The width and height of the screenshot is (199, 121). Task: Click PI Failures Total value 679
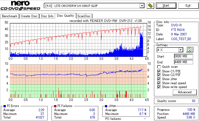click(x=92, y=117)
